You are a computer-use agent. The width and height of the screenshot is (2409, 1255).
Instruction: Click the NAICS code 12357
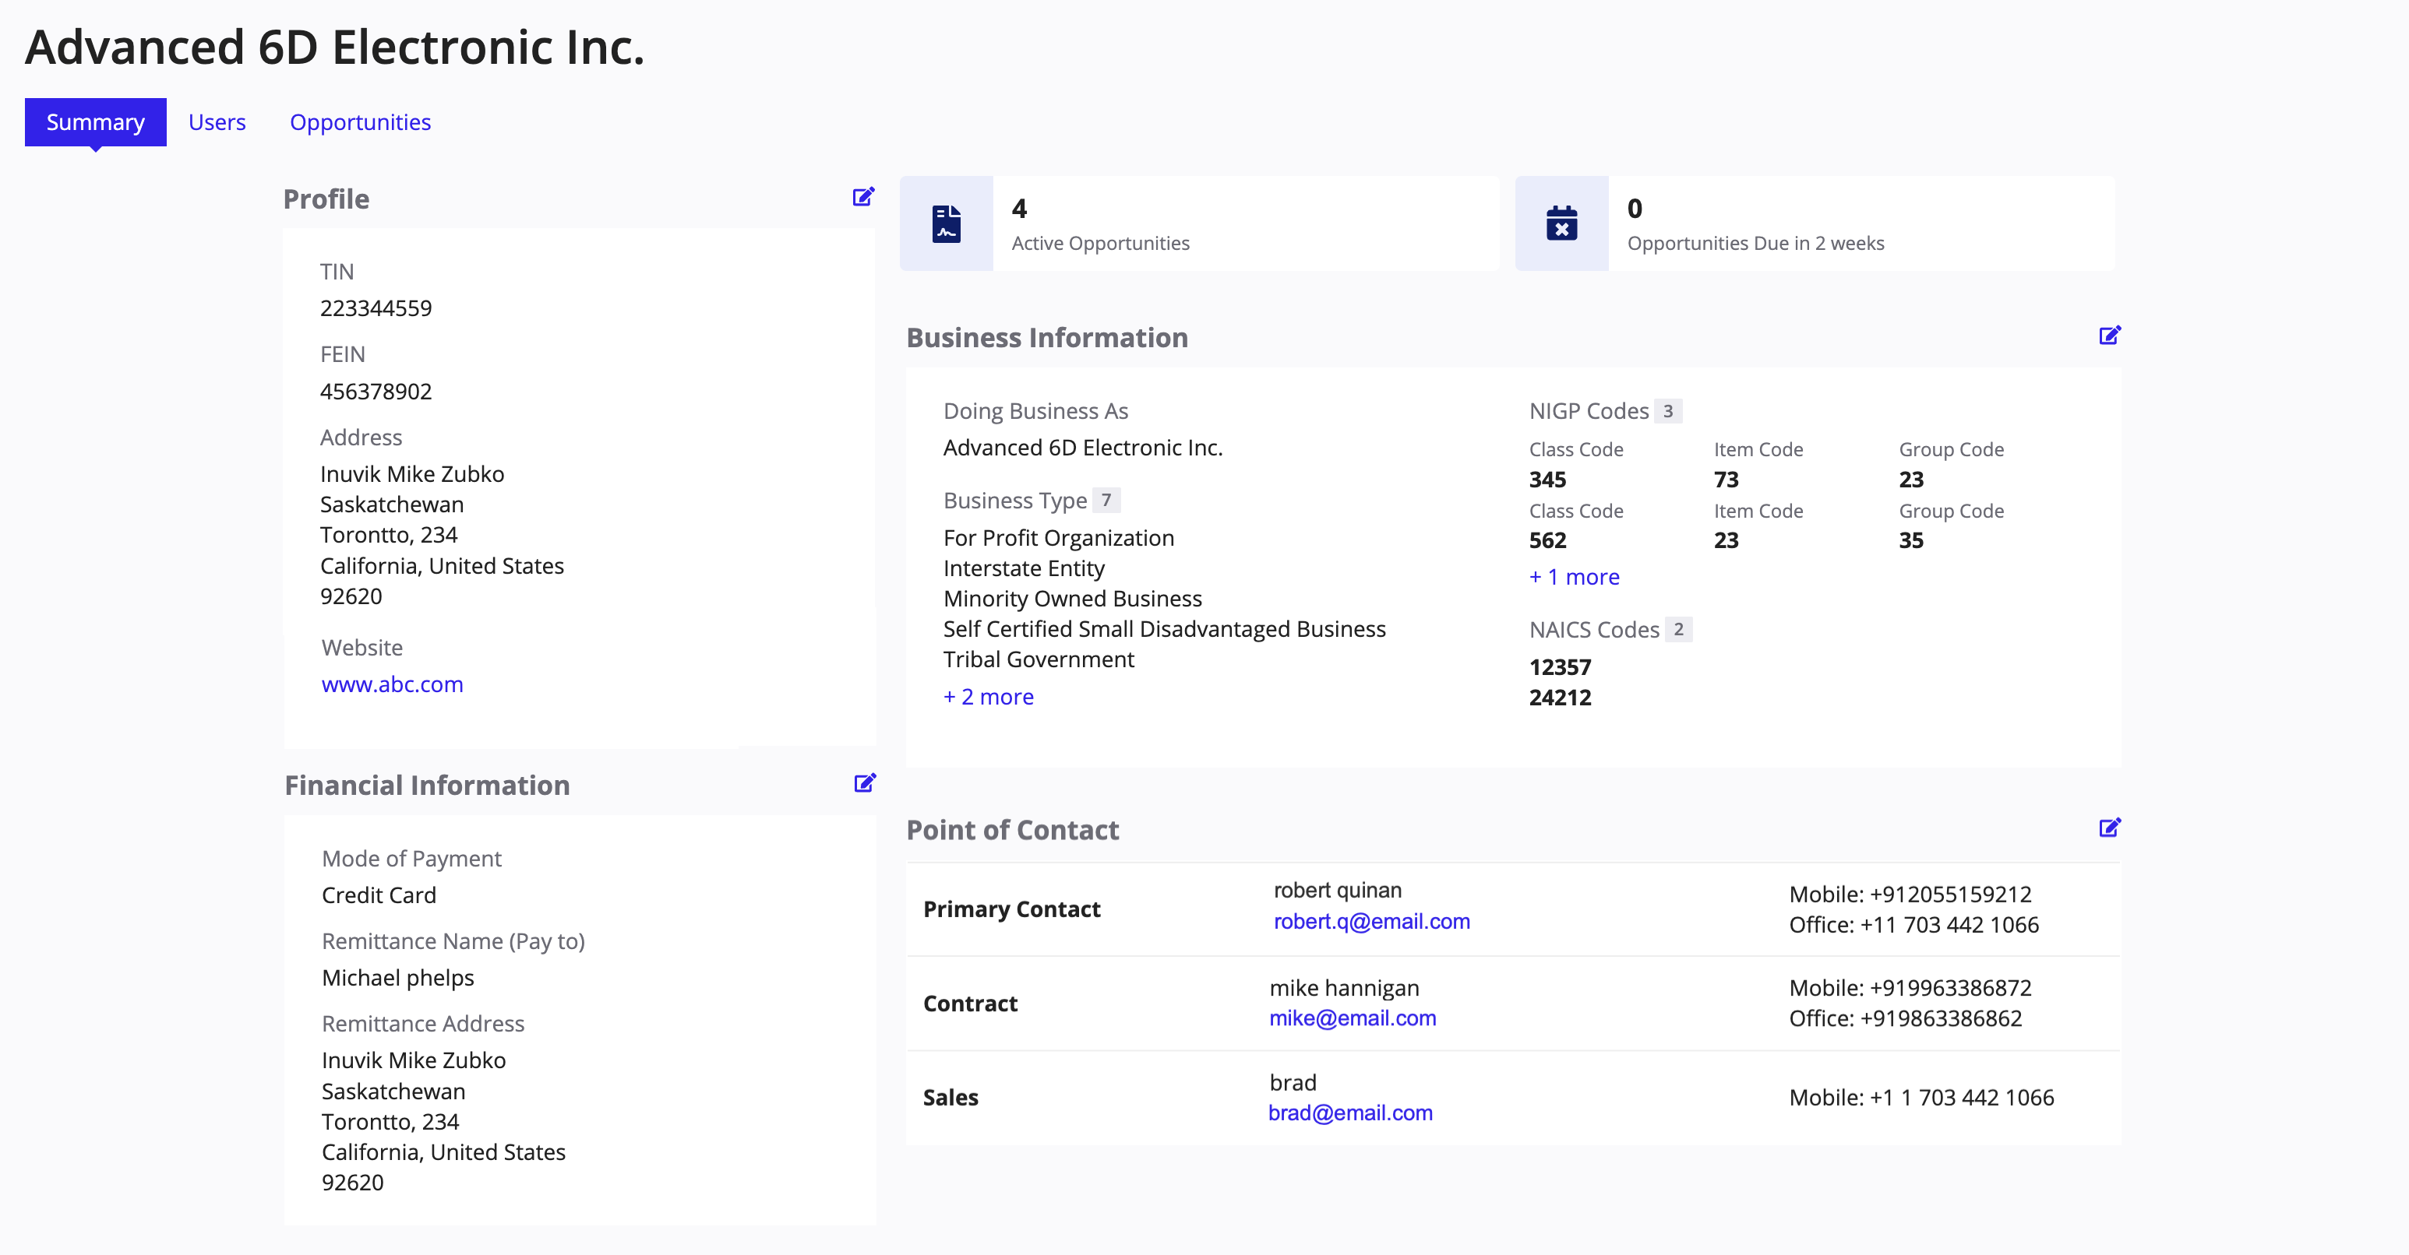coord(1560,667)
